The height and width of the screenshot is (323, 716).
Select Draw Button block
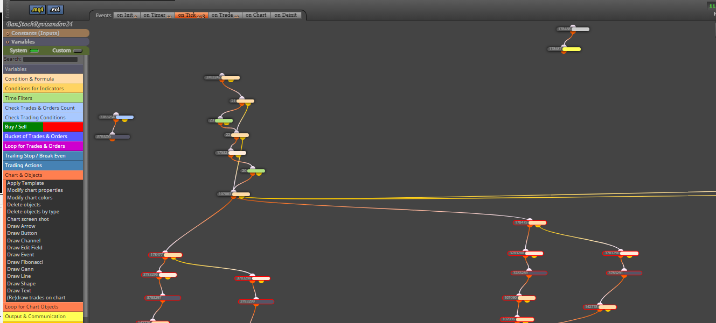pos(22,233)
